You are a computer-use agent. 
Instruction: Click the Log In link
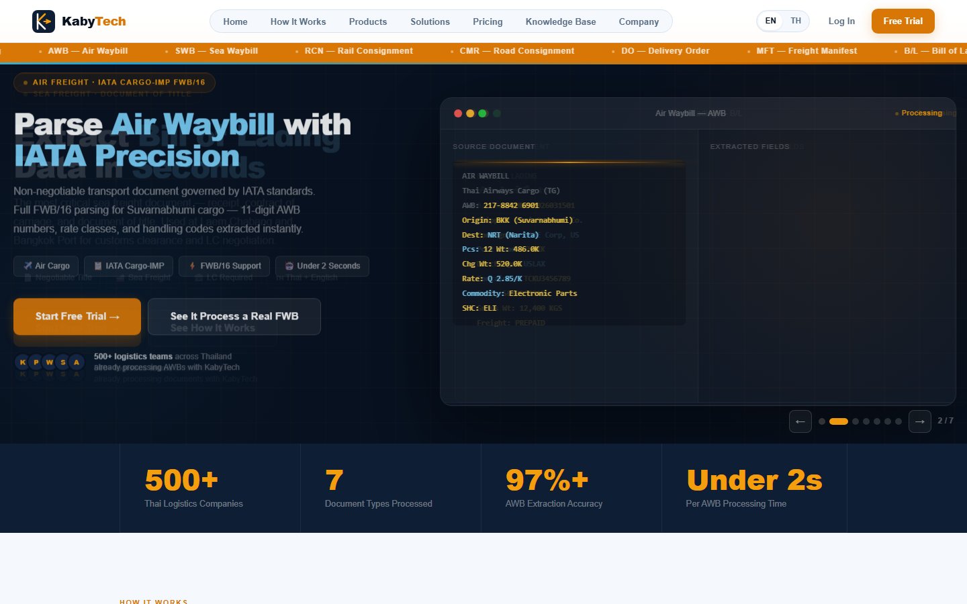(x=841, y=21)
